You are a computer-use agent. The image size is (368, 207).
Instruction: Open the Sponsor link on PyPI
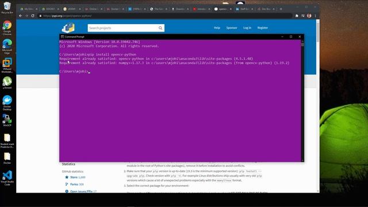pos(232,28)
